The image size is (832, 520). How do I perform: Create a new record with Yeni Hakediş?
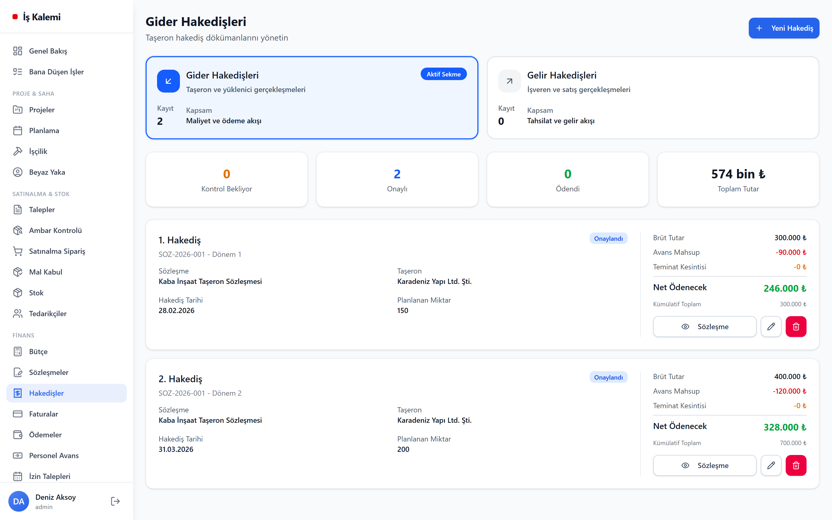[x=784, y=28]
